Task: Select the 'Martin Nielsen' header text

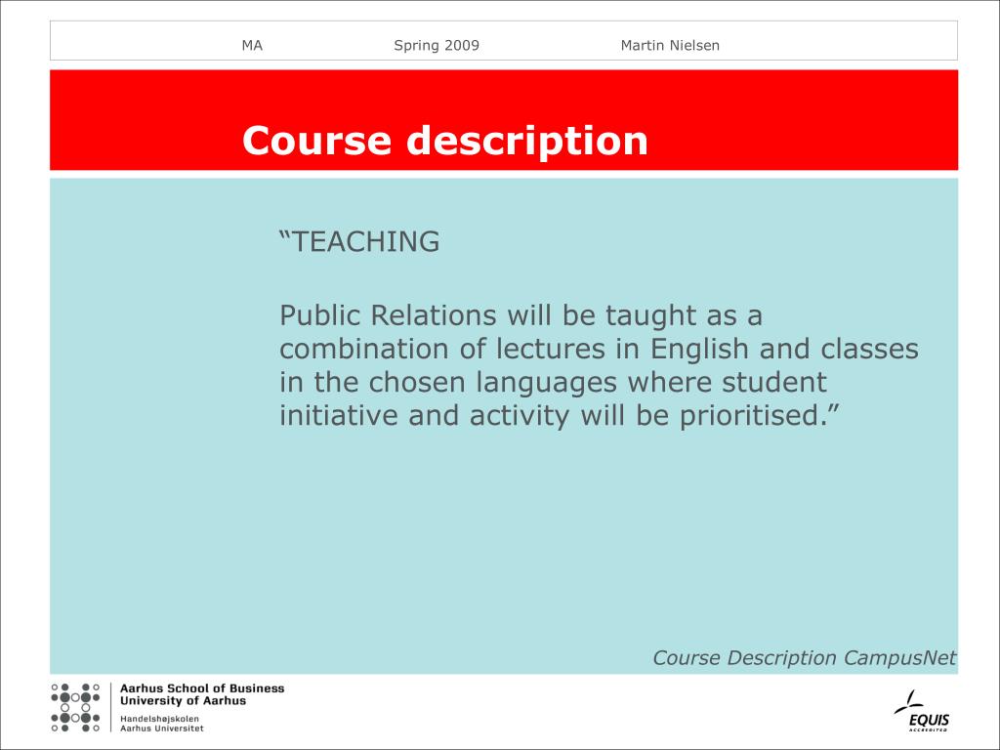Action: tap(670, 45)
